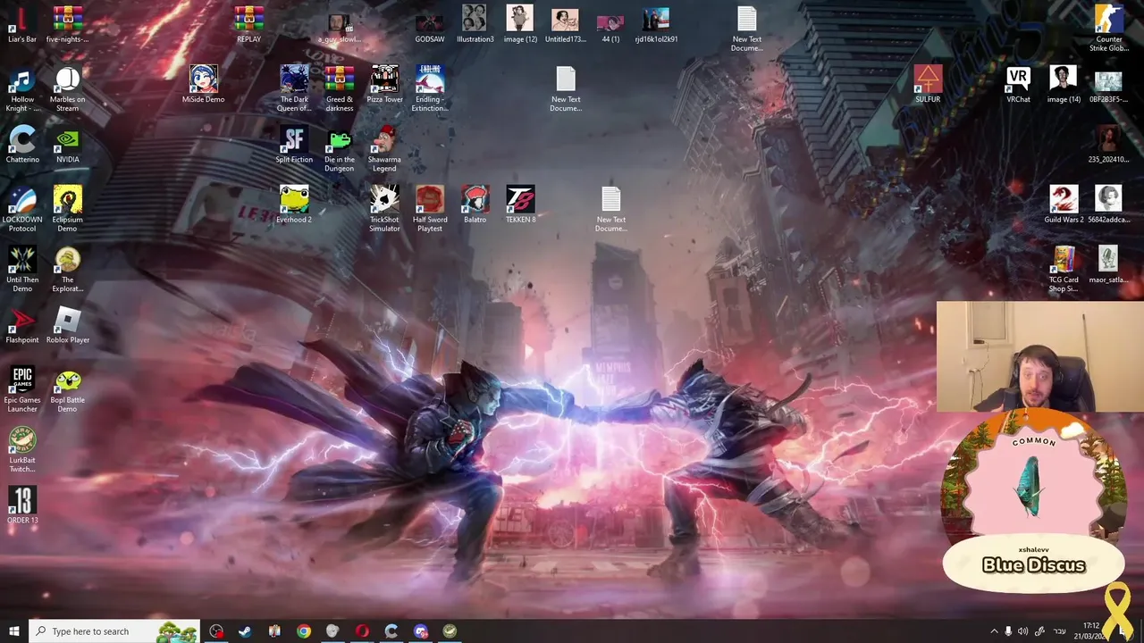Open Steam from the taskbar
The image size is (1144, 643).
[245, 631]
